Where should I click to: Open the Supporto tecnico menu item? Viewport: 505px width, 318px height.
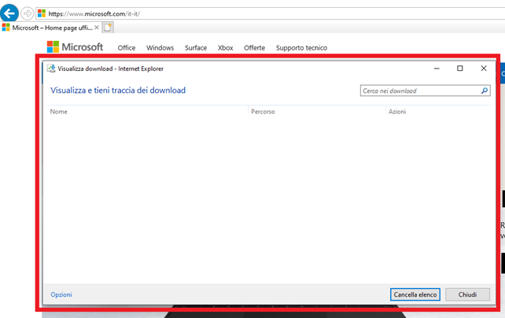(x=301, y=48)
